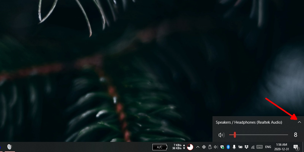Show hidden tray icons chevron
Screen dimensions: 304x152
198,147
